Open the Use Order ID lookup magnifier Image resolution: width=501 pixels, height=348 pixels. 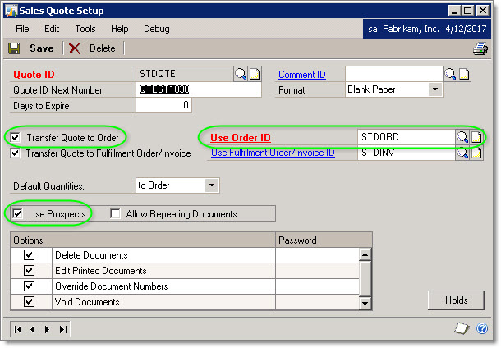pyautogui.click(x=462, y=137)
